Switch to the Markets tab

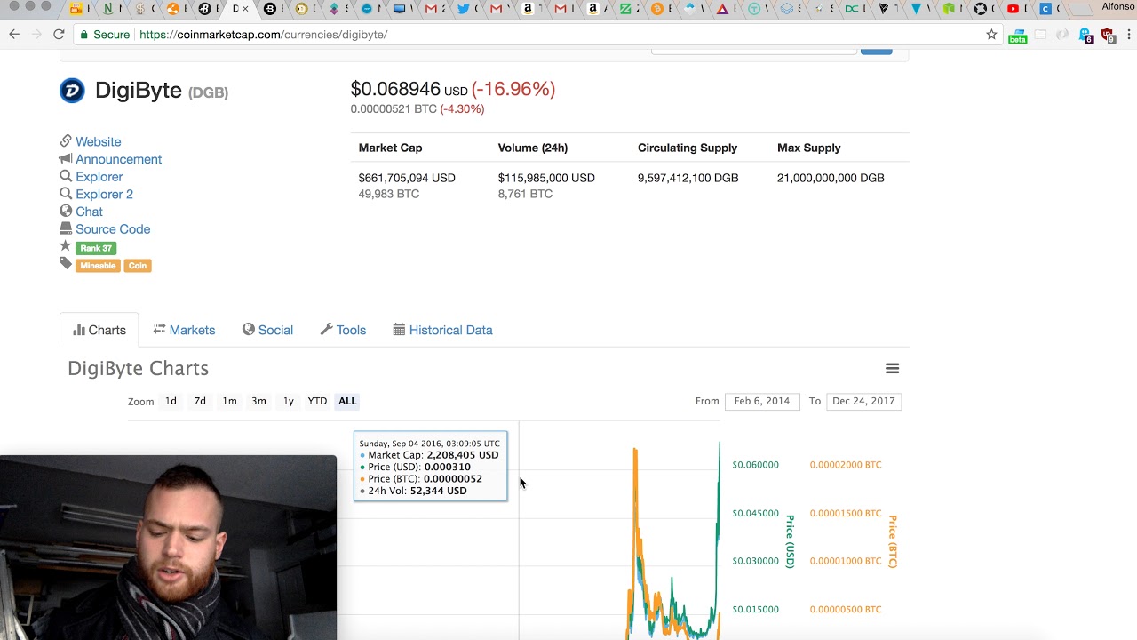184,330
